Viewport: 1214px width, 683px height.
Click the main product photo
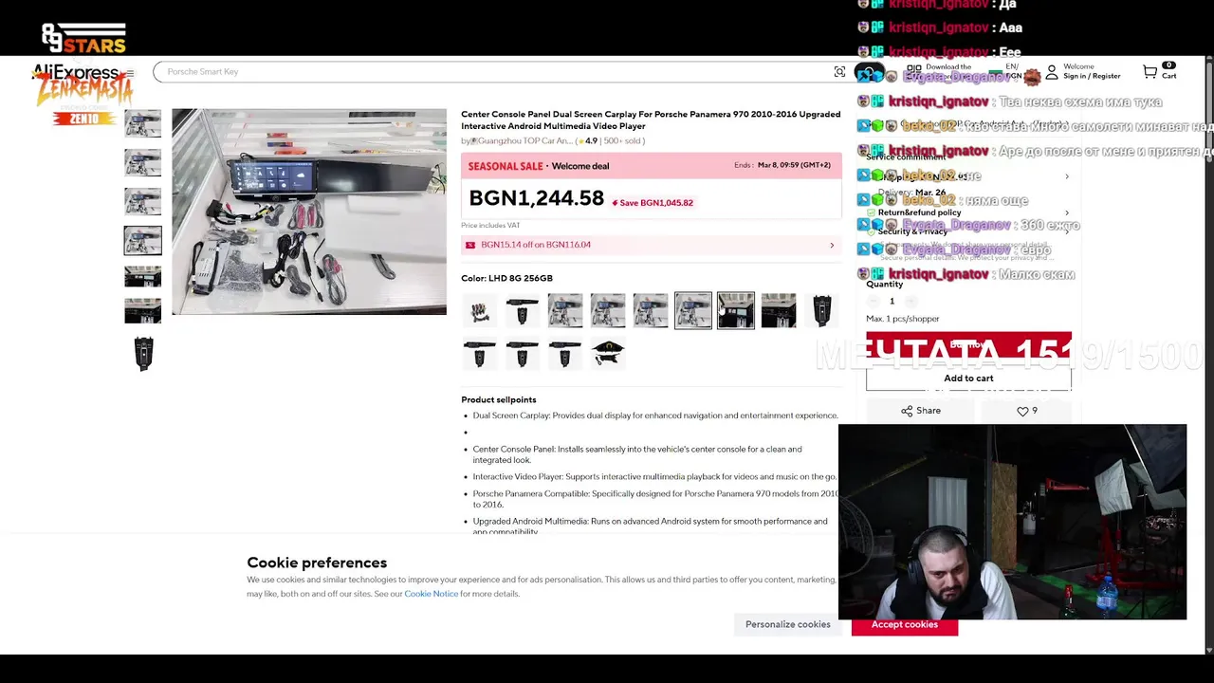tap(309, 212)
